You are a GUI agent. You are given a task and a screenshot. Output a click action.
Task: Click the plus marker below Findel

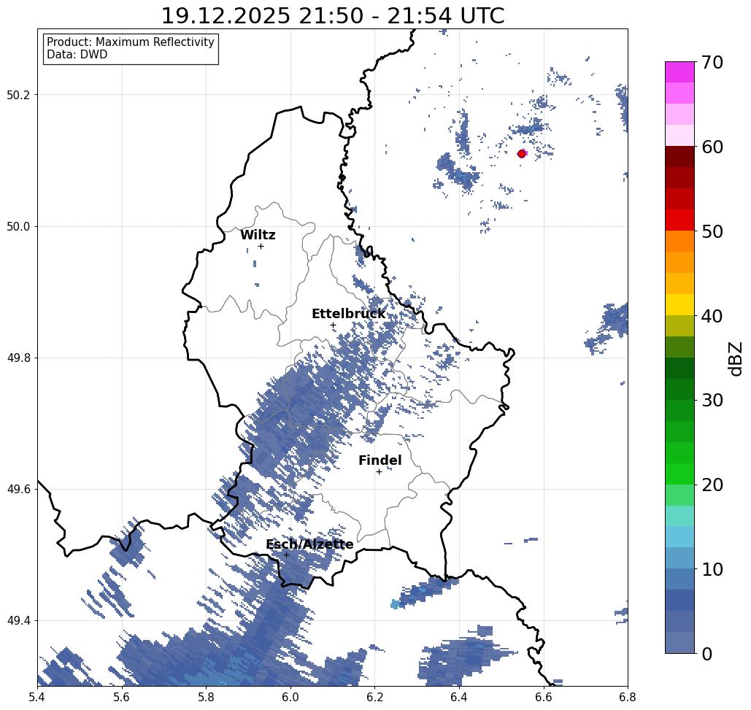click(379, 471)
